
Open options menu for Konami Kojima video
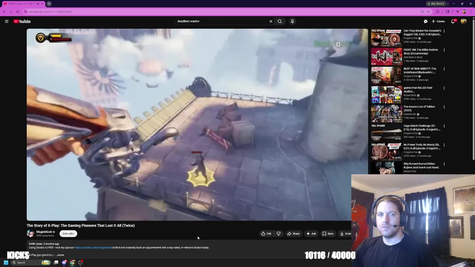(444, 164)
